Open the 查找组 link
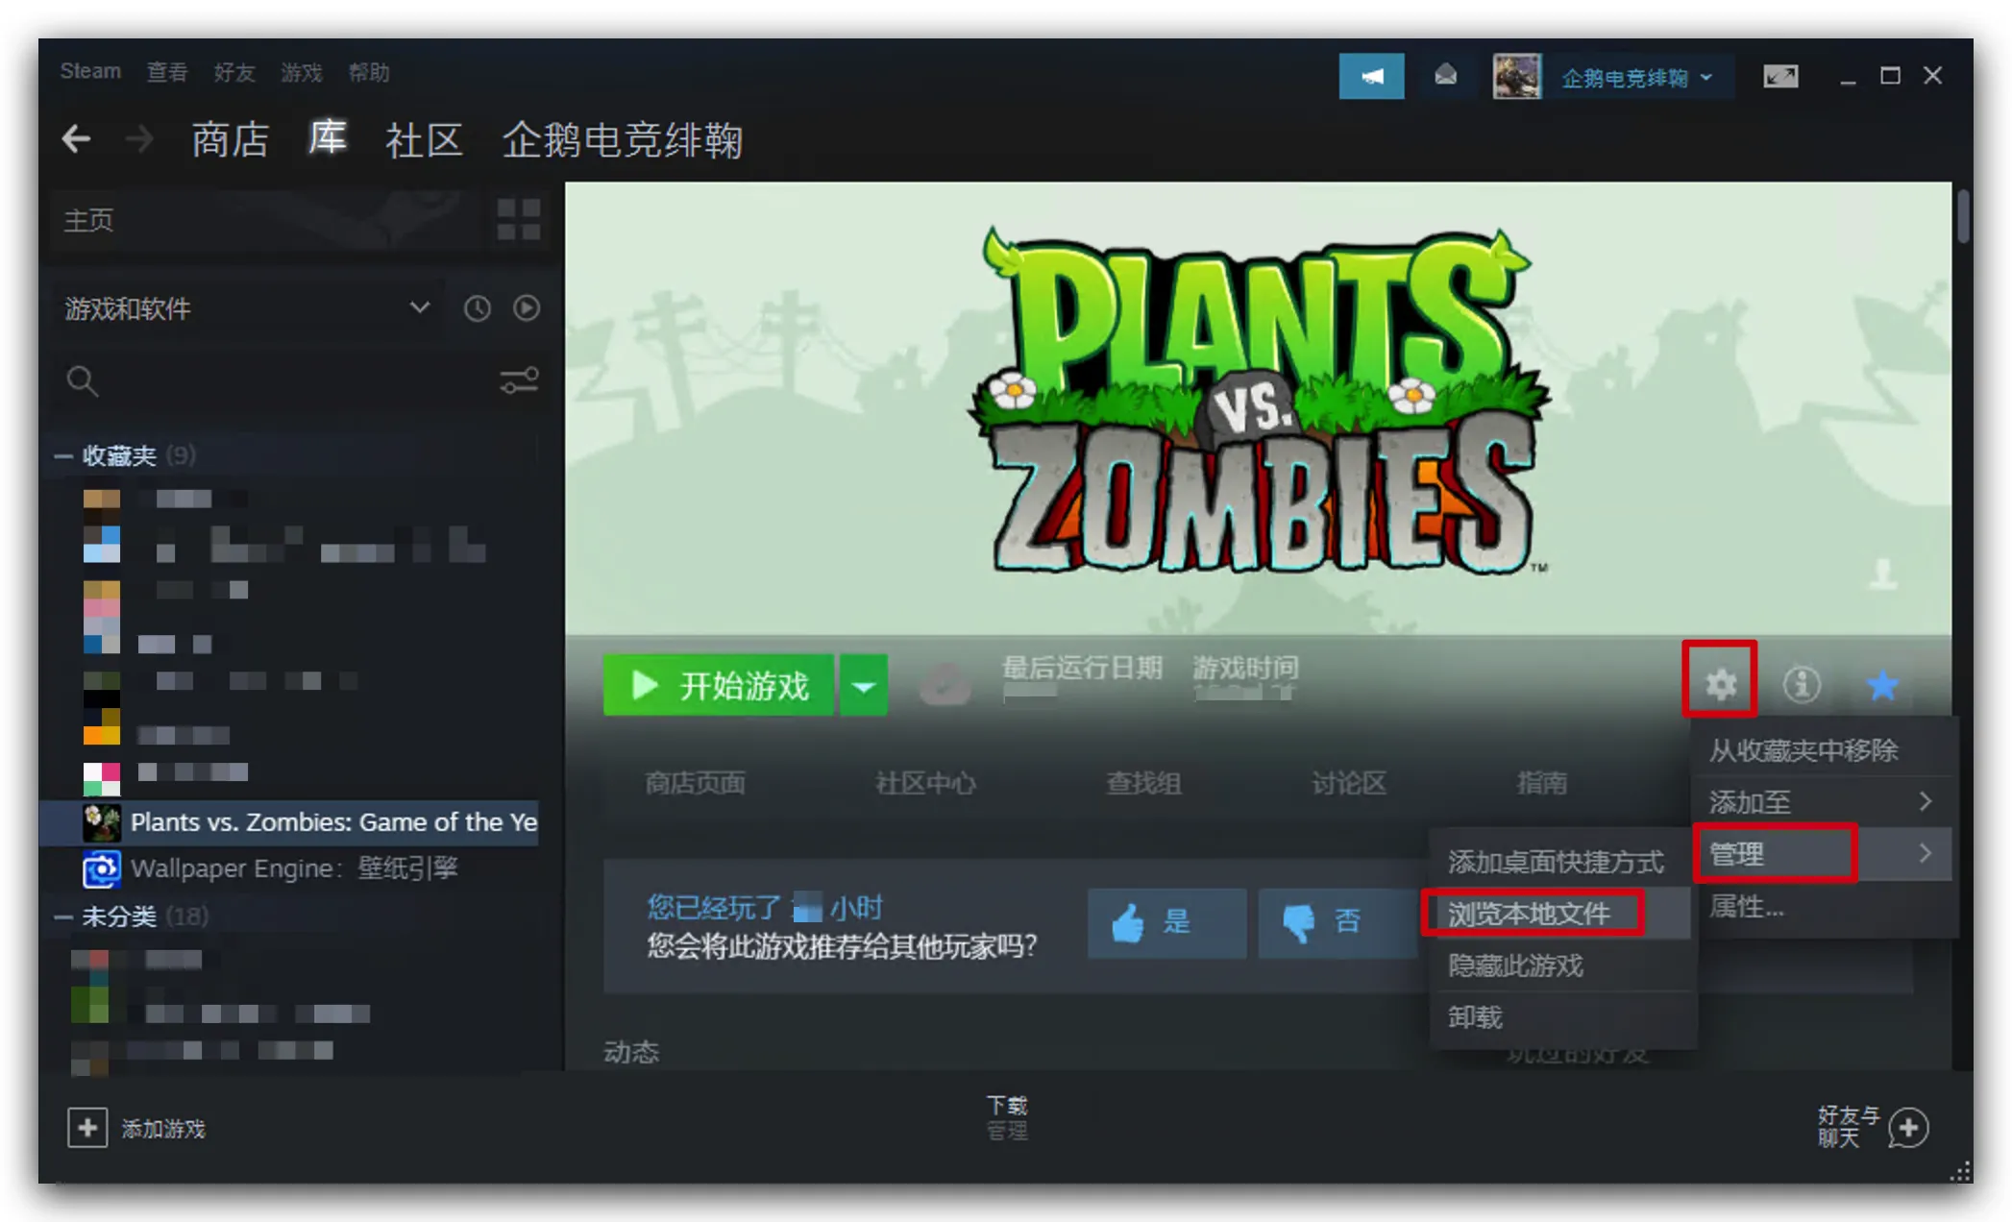The image size is (2012, 1222). (1143, 784)
